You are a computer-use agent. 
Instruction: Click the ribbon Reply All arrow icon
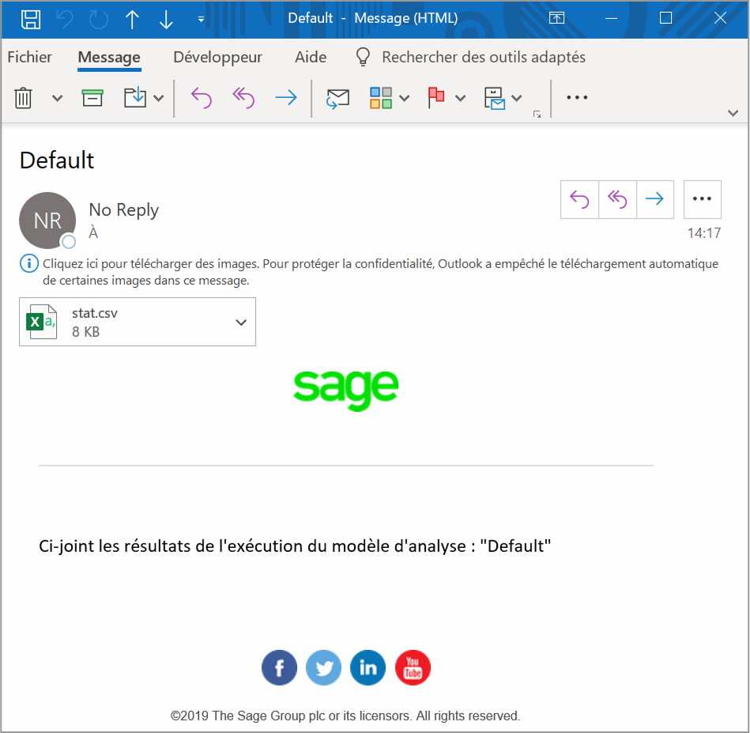point(243,98)
